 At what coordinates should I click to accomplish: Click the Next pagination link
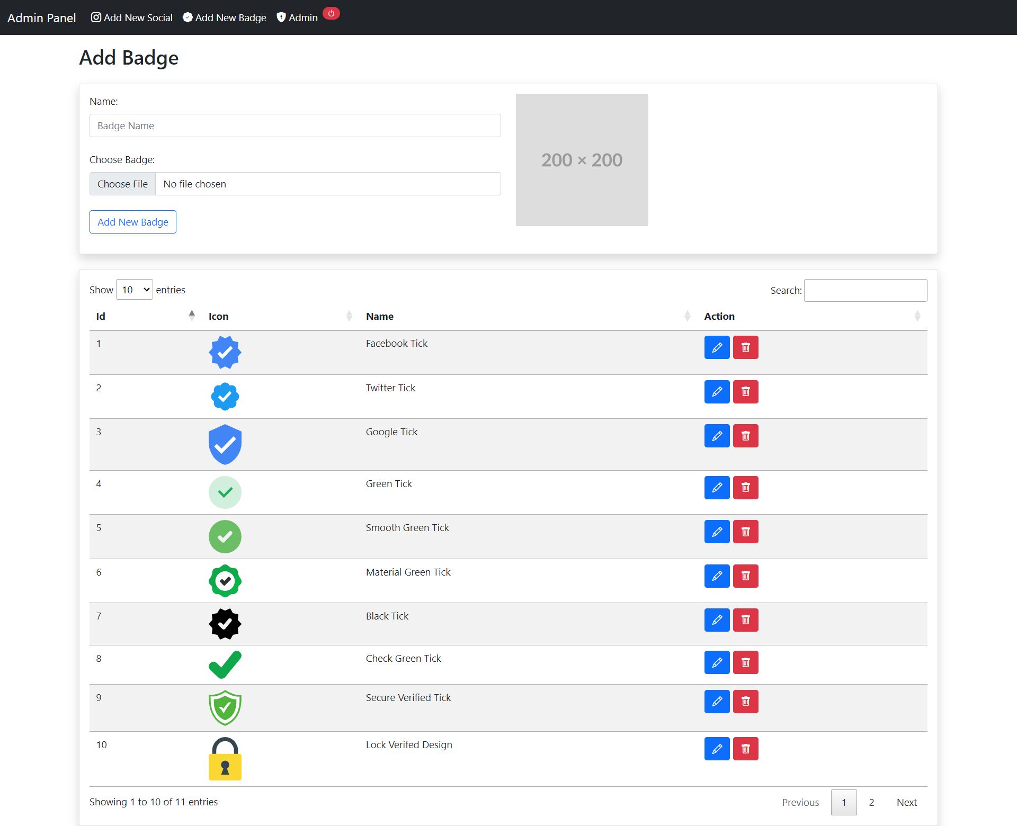(906, 802)
